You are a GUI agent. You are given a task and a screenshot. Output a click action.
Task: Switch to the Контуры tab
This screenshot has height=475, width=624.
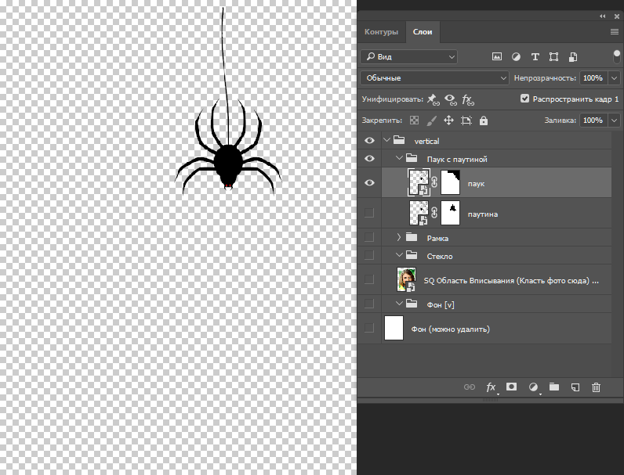[x=381, y=32]
